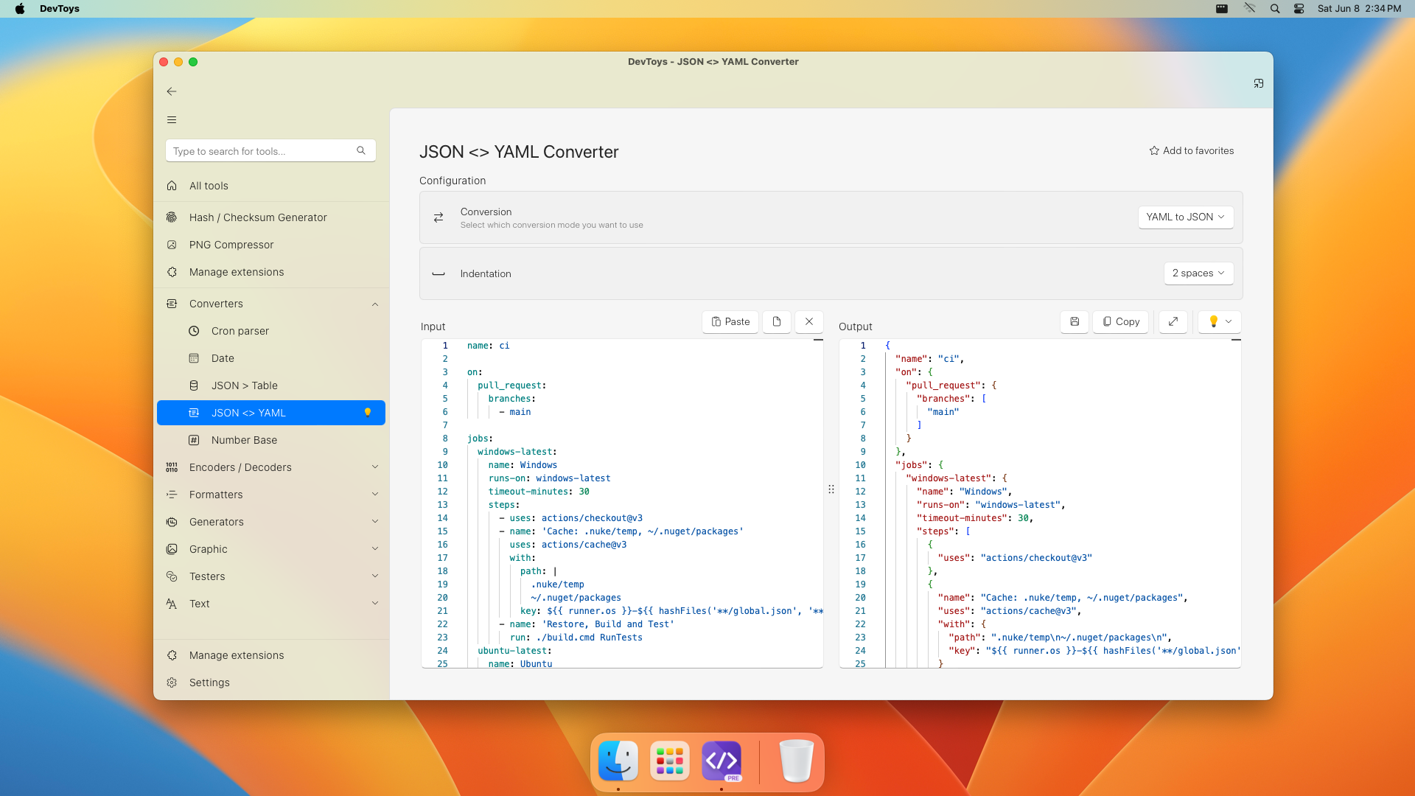Expand the Output editor to full view
The height and width of the screenshot is (796, 1415).
(1173, 322)
